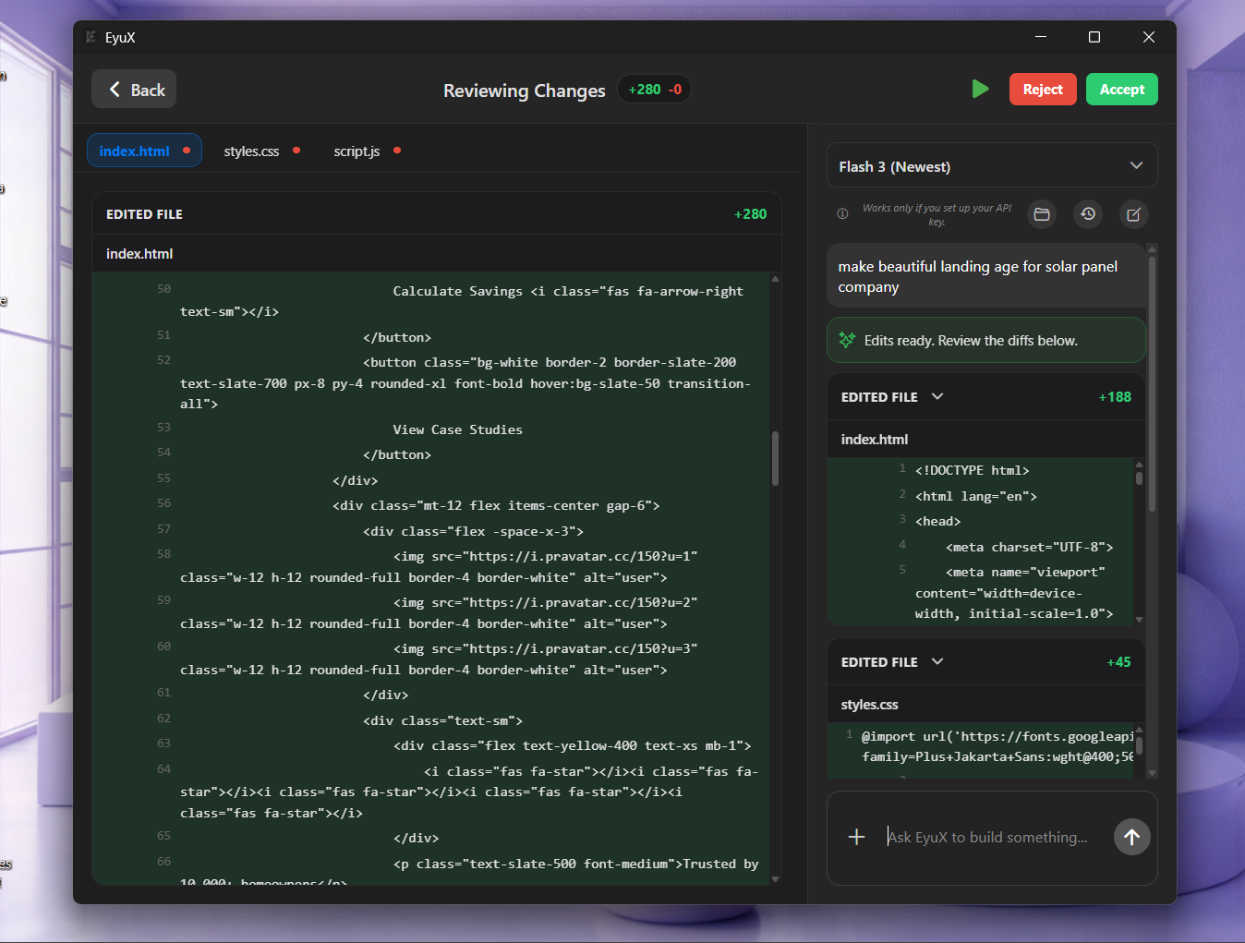Open chat history clock icon

[1088, 214]
